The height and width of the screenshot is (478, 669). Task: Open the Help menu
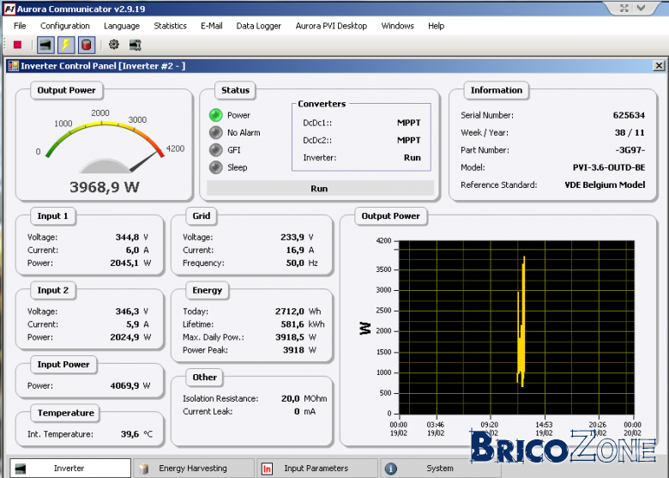436,26
